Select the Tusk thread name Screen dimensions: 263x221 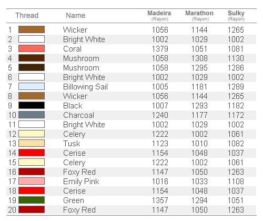coord(72,144)
